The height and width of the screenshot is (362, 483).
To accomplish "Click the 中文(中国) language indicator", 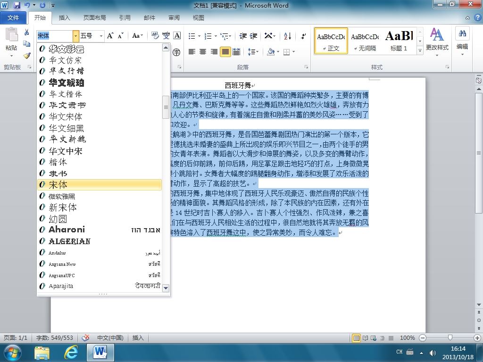I will (x=110, y=338).
